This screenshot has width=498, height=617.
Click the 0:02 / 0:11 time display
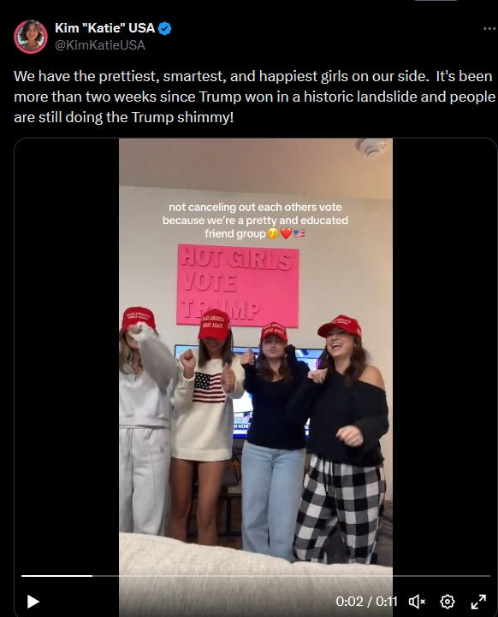tap(366, 602)
